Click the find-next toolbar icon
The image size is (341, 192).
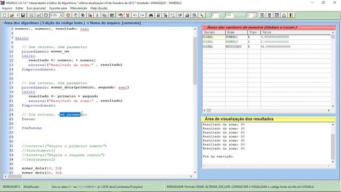[158, 15]
